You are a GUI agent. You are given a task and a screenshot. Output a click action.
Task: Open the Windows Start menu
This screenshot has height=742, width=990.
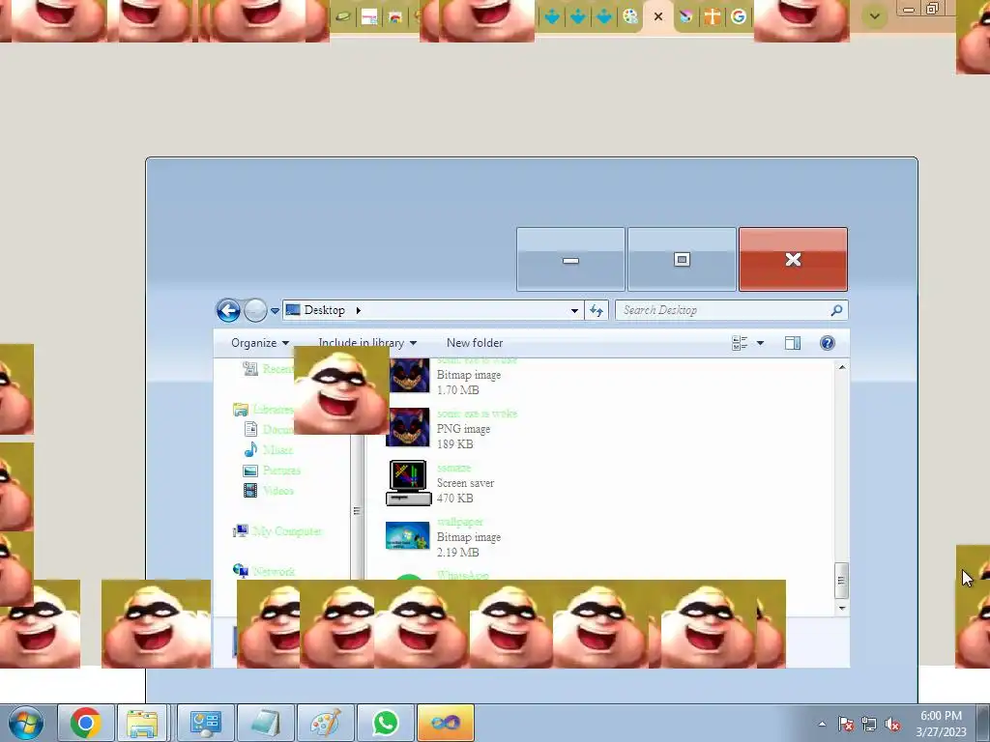(x=26, y=723)
